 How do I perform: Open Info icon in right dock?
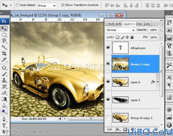click(x=169, y=125)
